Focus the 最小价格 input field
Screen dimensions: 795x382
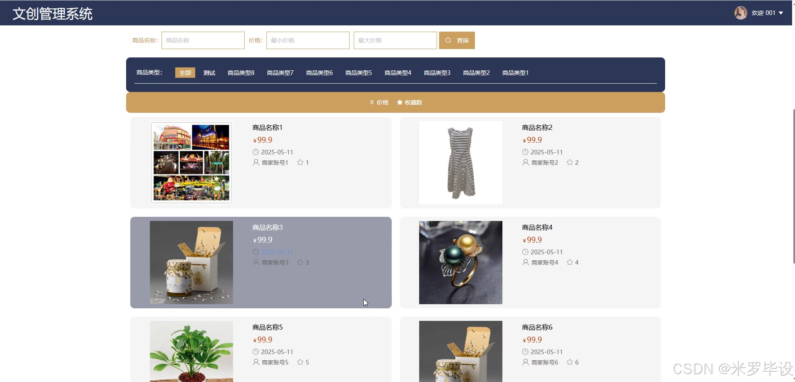(308, 40)
